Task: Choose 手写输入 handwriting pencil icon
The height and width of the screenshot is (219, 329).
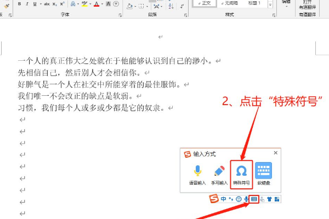Action: (x=219, y=175)
